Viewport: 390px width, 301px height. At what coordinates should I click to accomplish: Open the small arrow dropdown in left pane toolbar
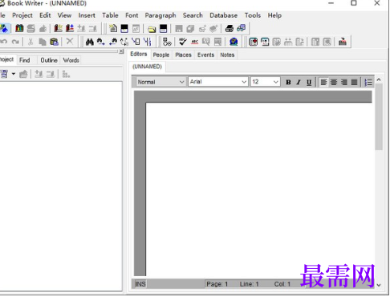click(x=13, y=74)
